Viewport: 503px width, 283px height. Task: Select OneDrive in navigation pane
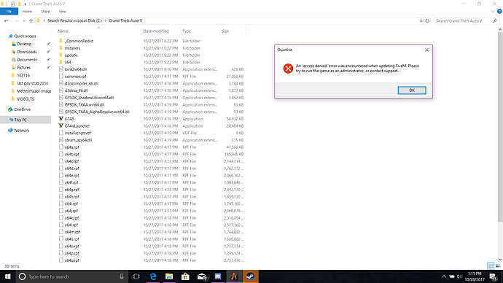[22, 109]
